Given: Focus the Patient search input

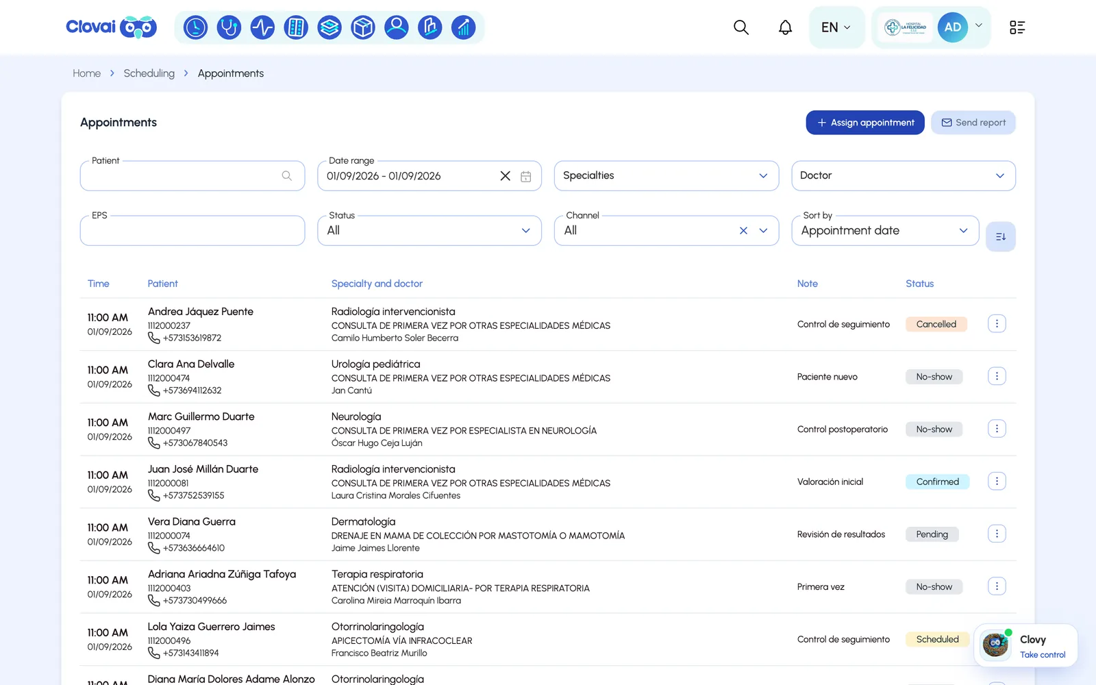Looking at the screenshot, I should (192, 176).
